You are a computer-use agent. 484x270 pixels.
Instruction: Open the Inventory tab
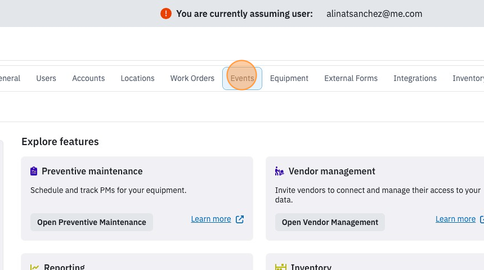tap(468, 78)
